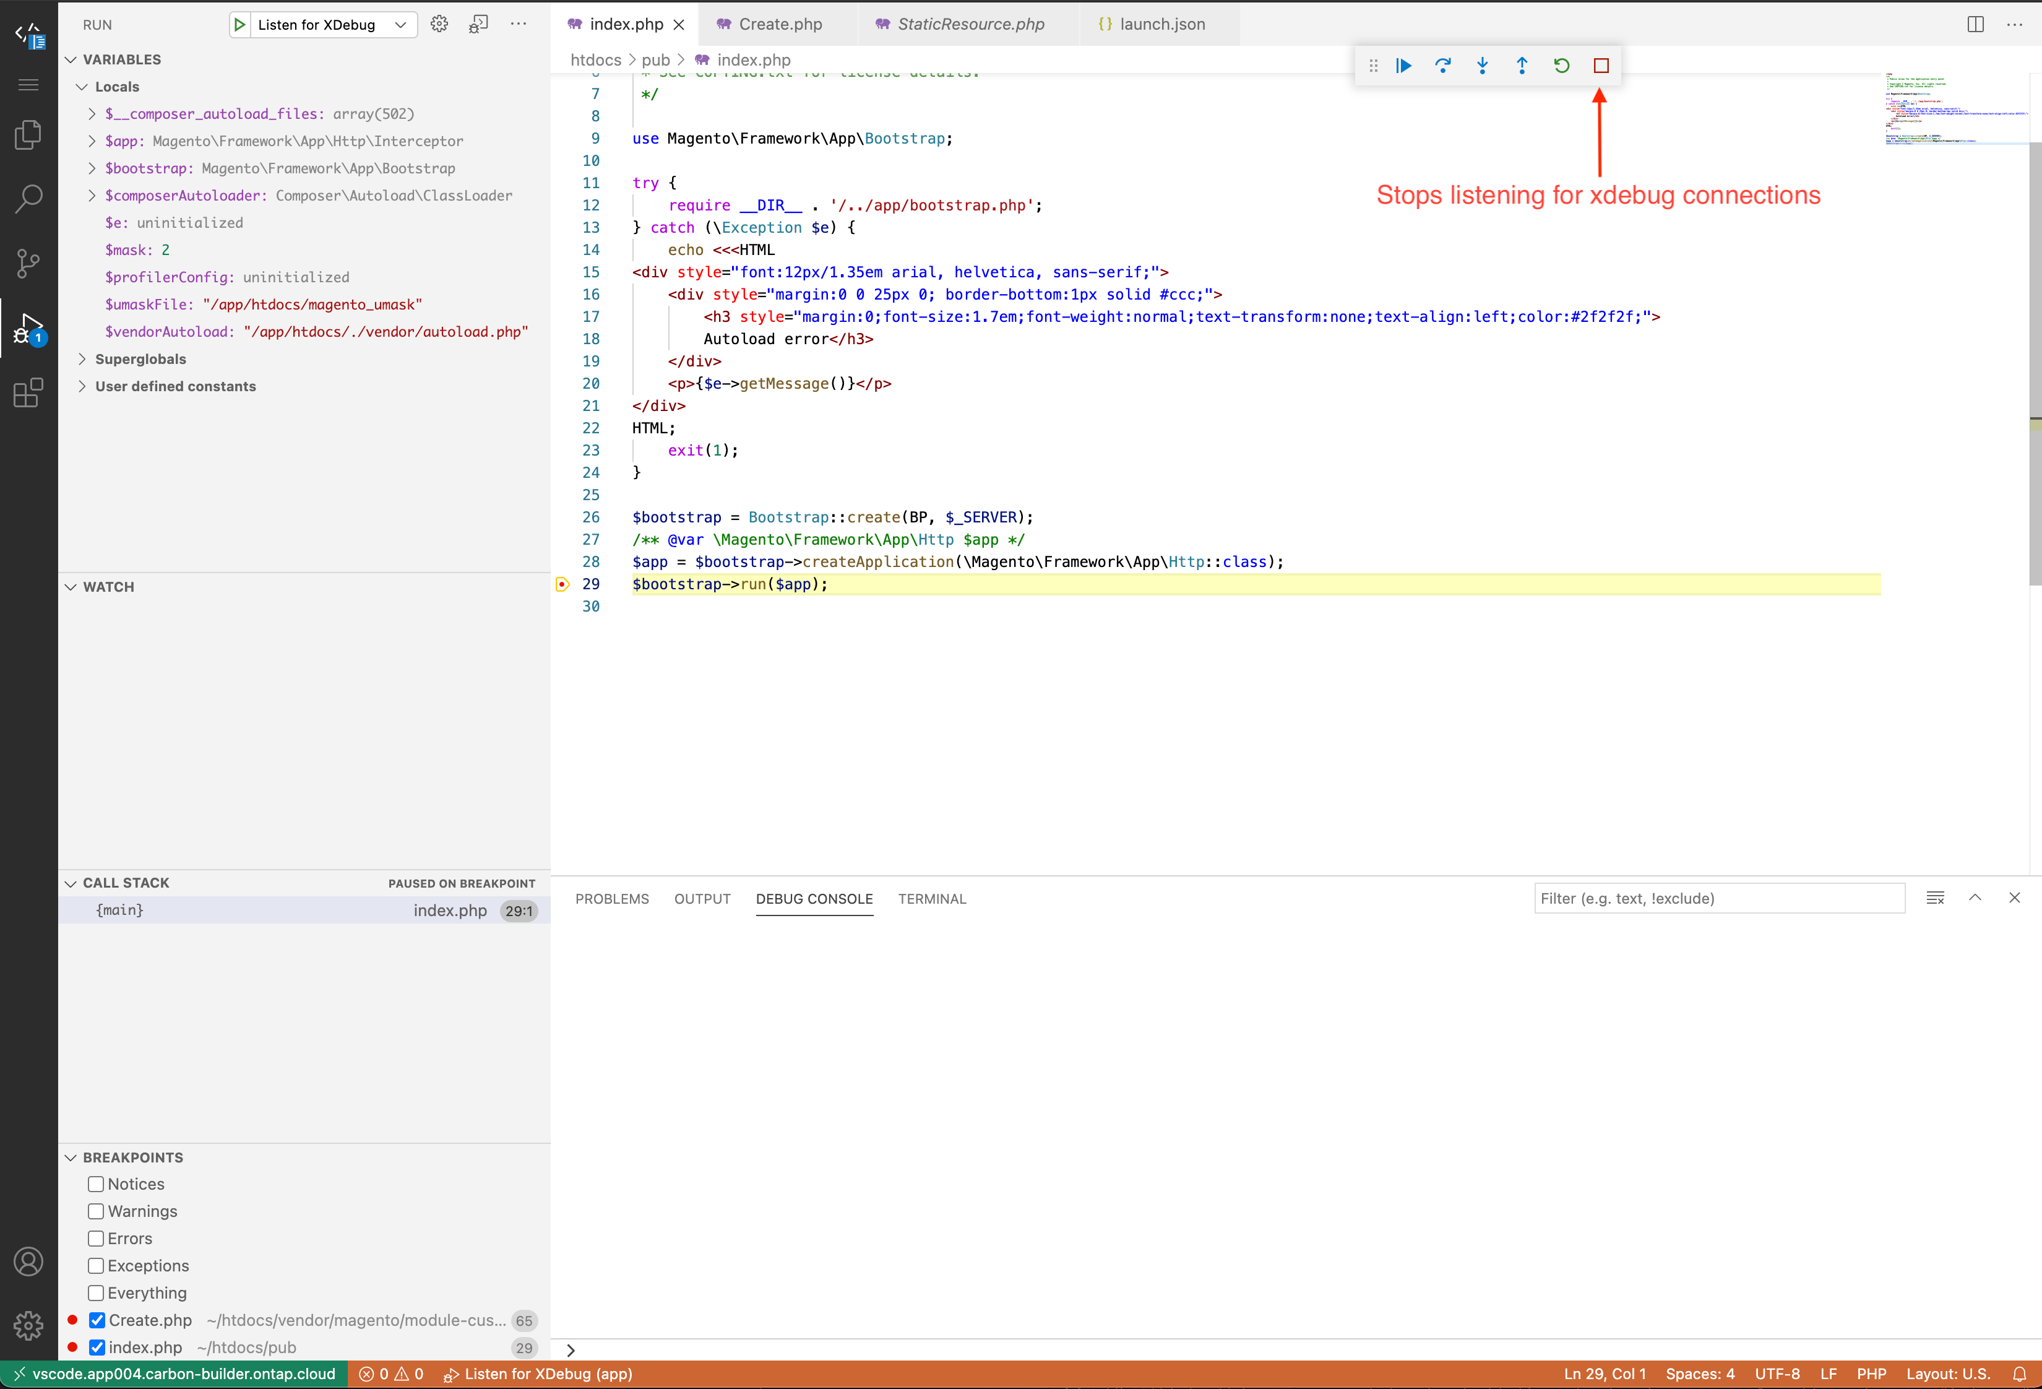Enable Exceptions breakpoint

tap(96, 1266)
